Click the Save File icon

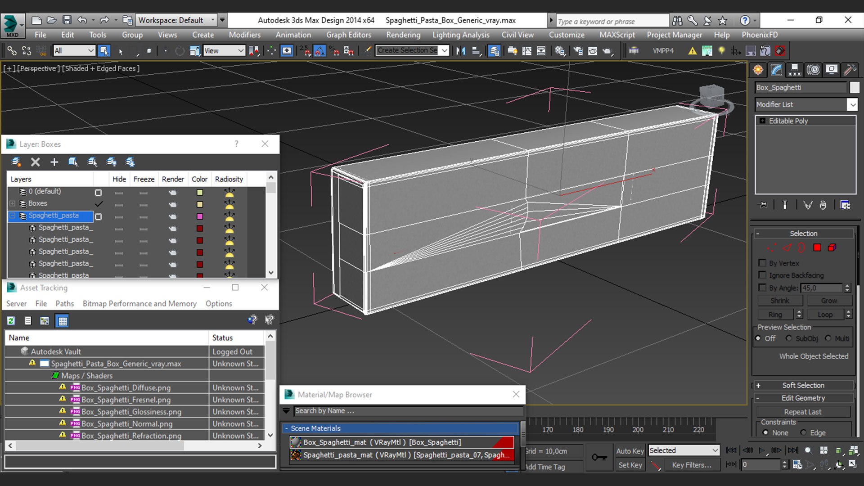coord(67,20)
